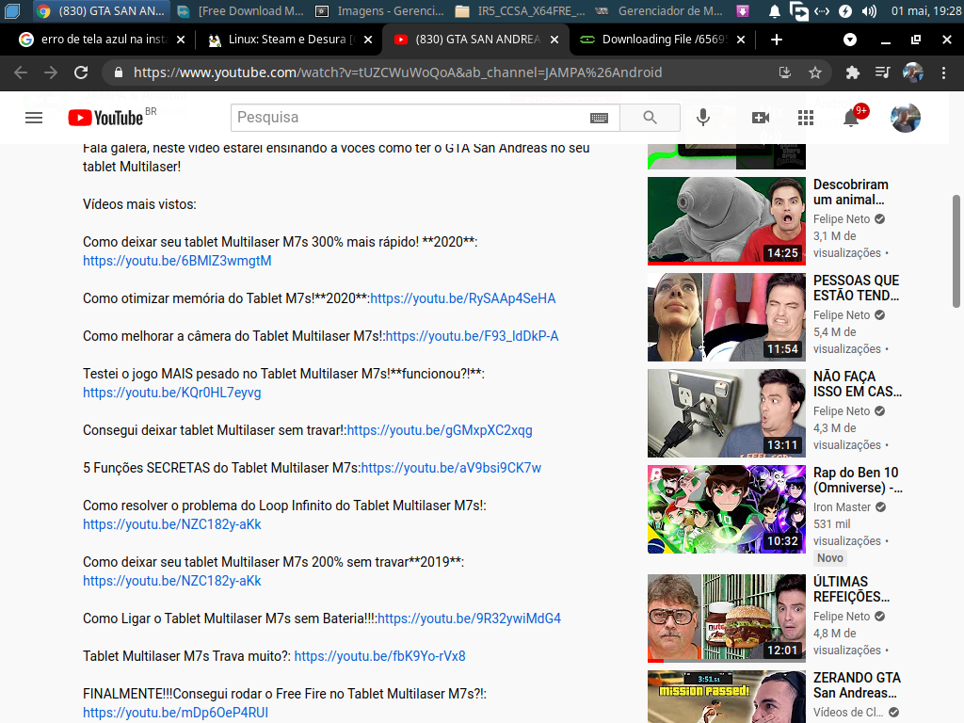Open thumbnail with 11:54 duration

click(x=727, y=317)
